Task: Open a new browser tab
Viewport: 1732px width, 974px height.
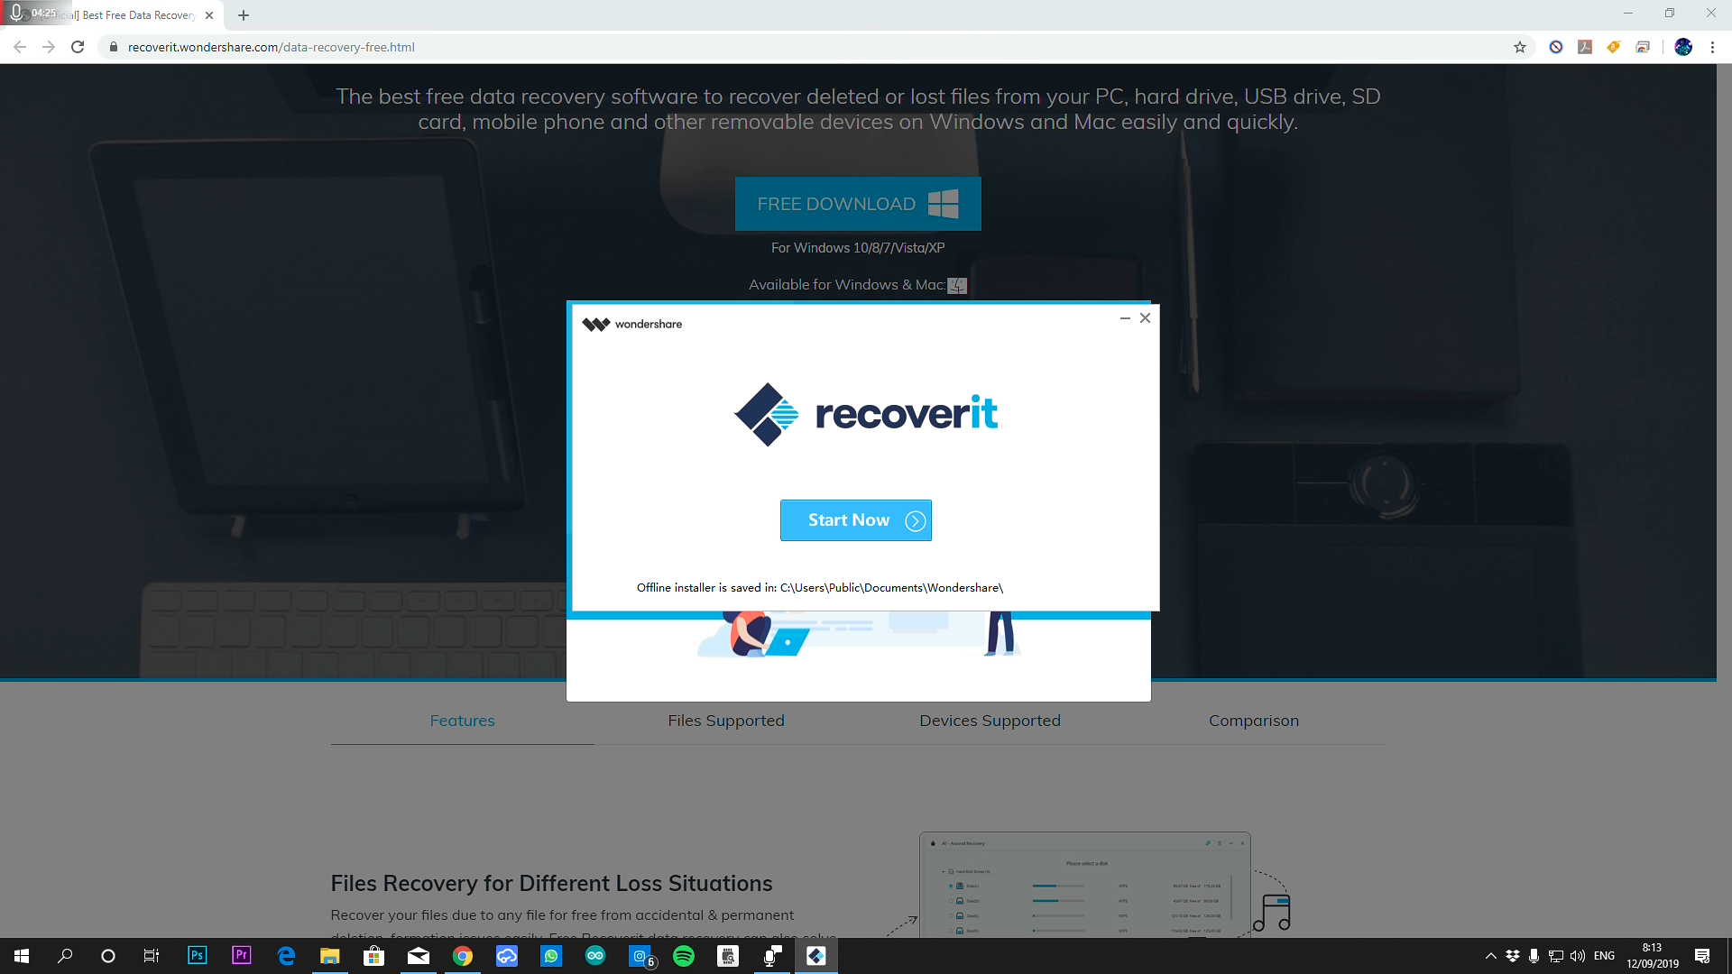Action: pos(244,15)
